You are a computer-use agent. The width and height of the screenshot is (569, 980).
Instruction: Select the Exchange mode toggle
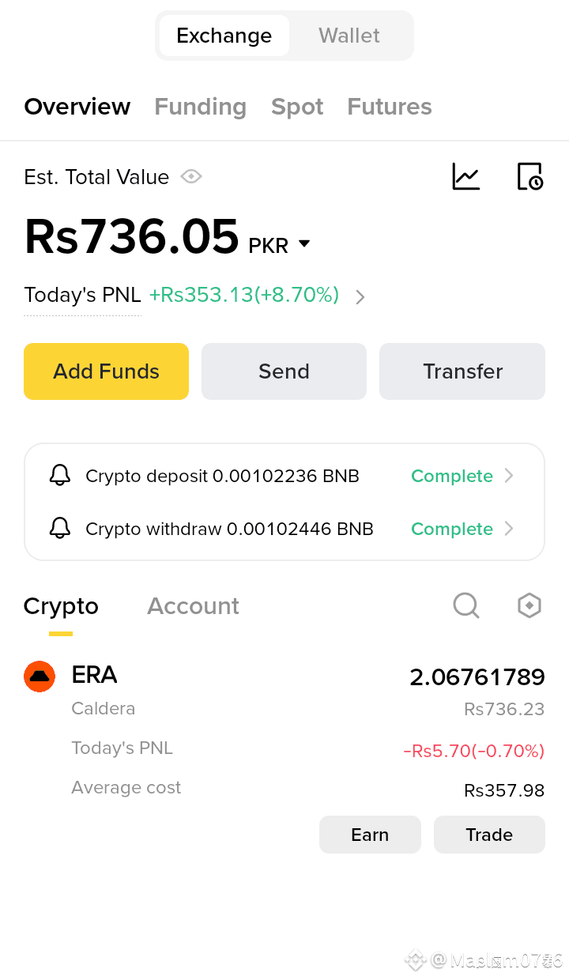(x=224, y=36)
